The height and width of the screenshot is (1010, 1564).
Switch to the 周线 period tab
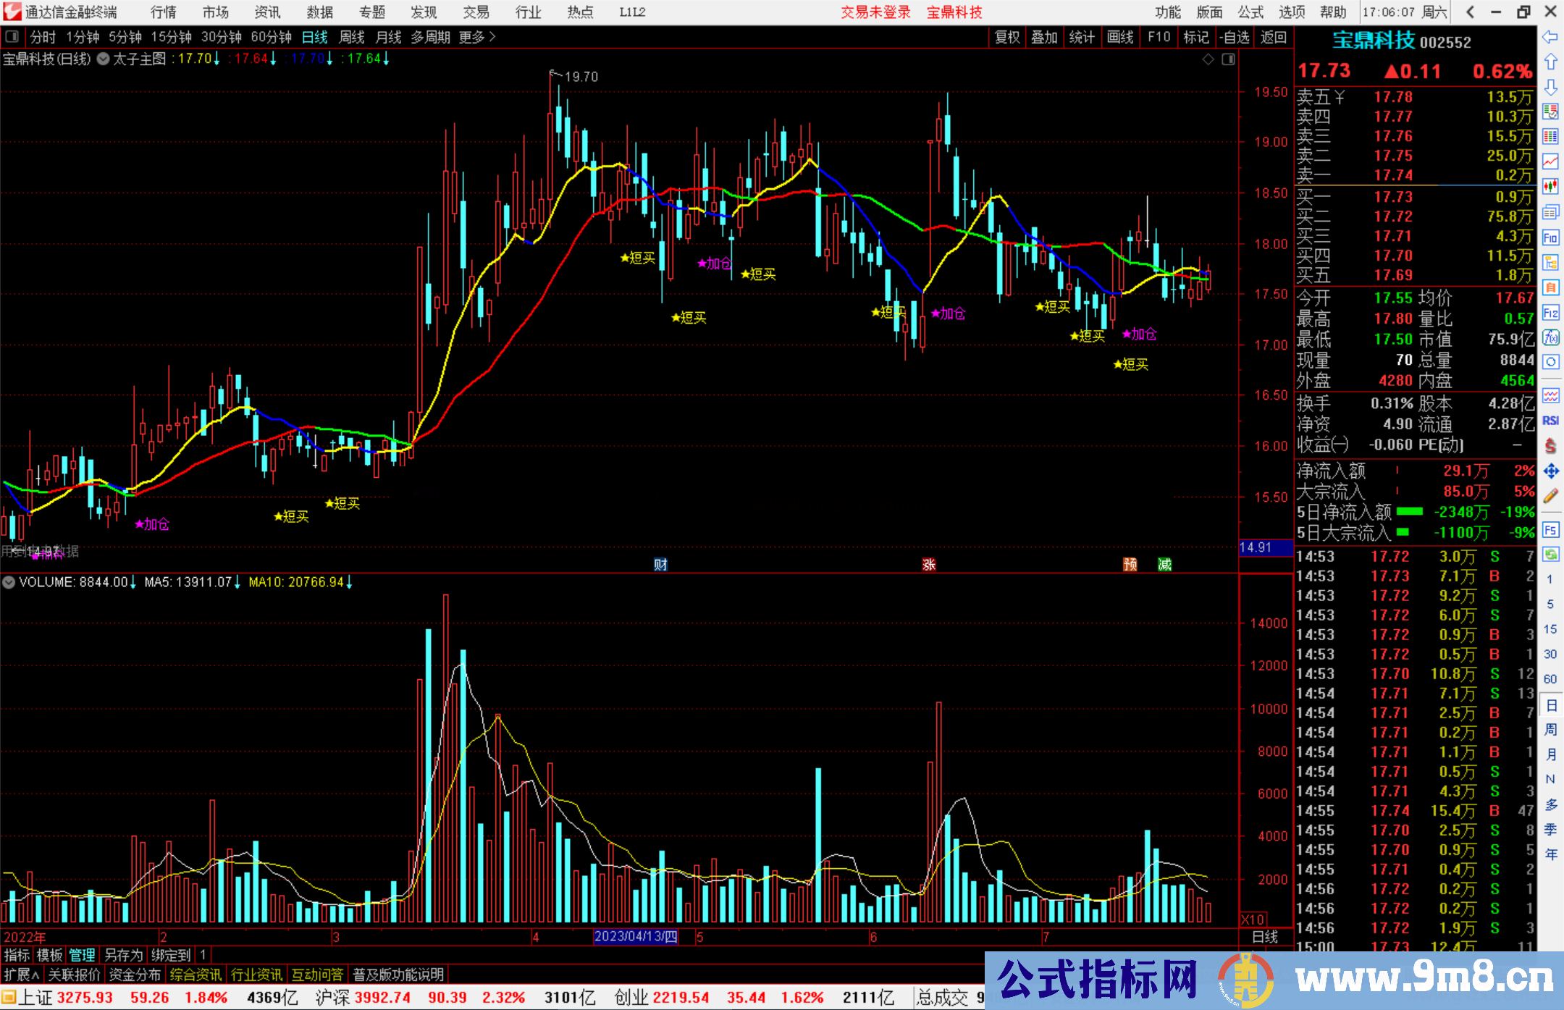coord(352,37)
